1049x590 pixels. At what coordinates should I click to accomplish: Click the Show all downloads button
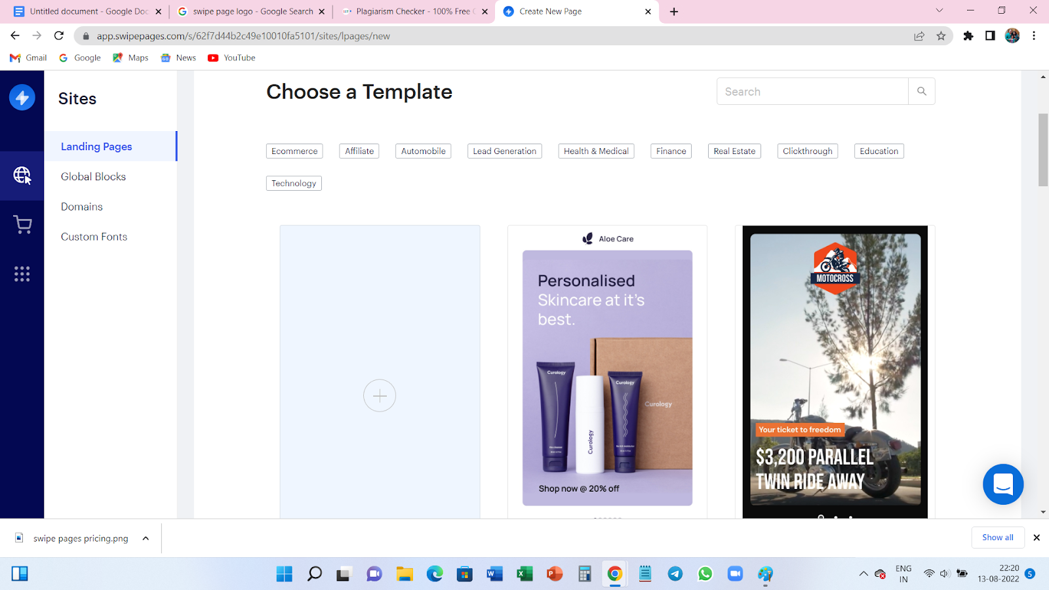point(997,537)
